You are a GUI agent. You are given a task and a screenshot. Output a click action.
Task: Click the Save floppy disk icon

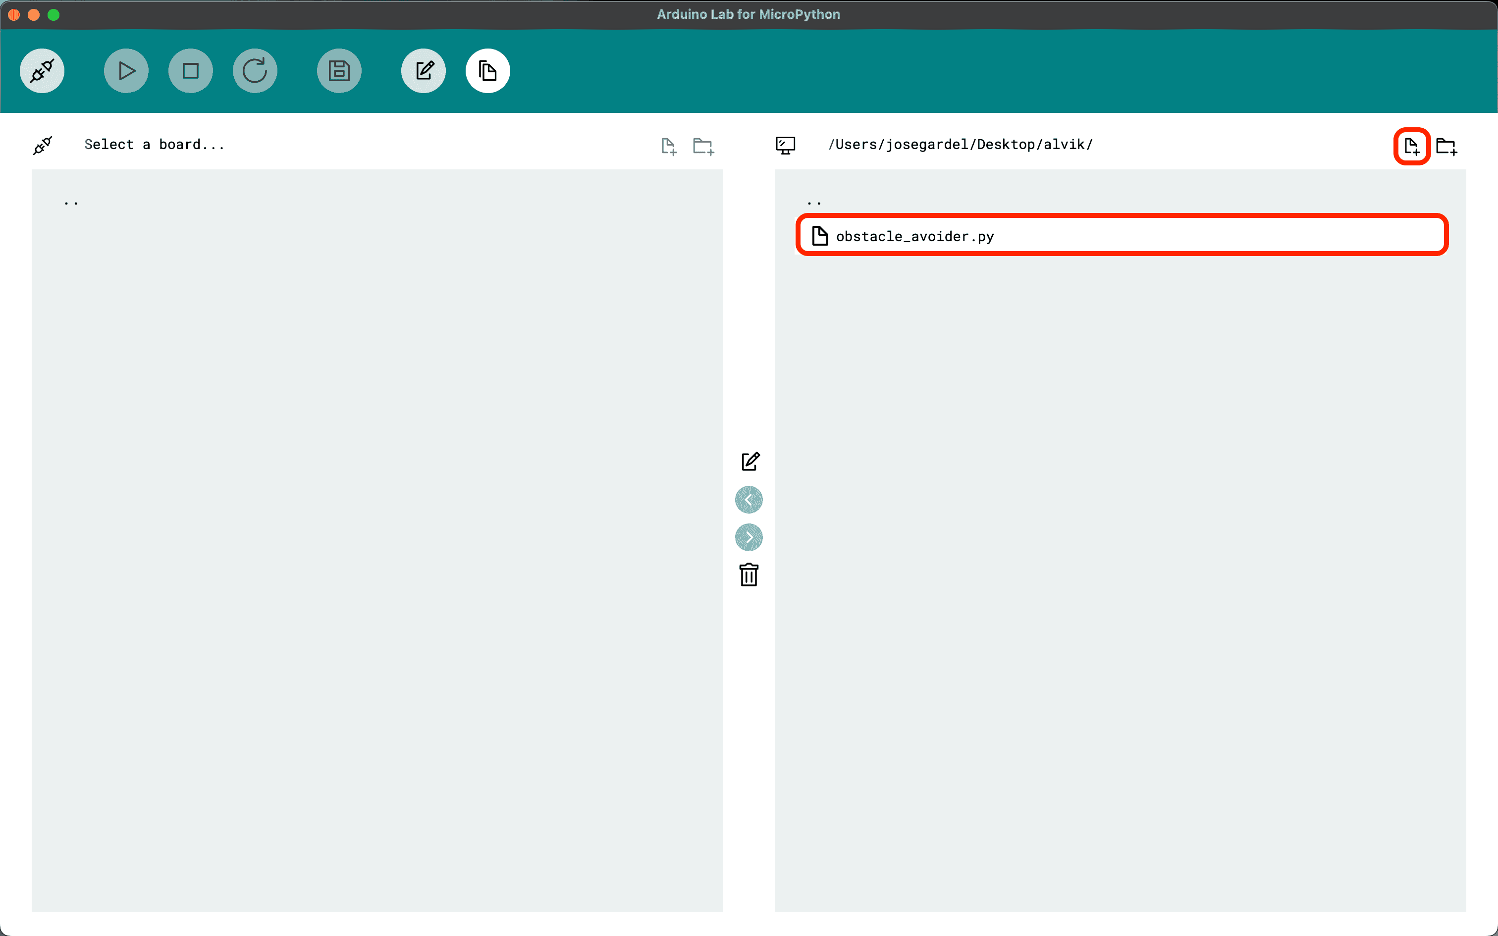tap(339, 71)
